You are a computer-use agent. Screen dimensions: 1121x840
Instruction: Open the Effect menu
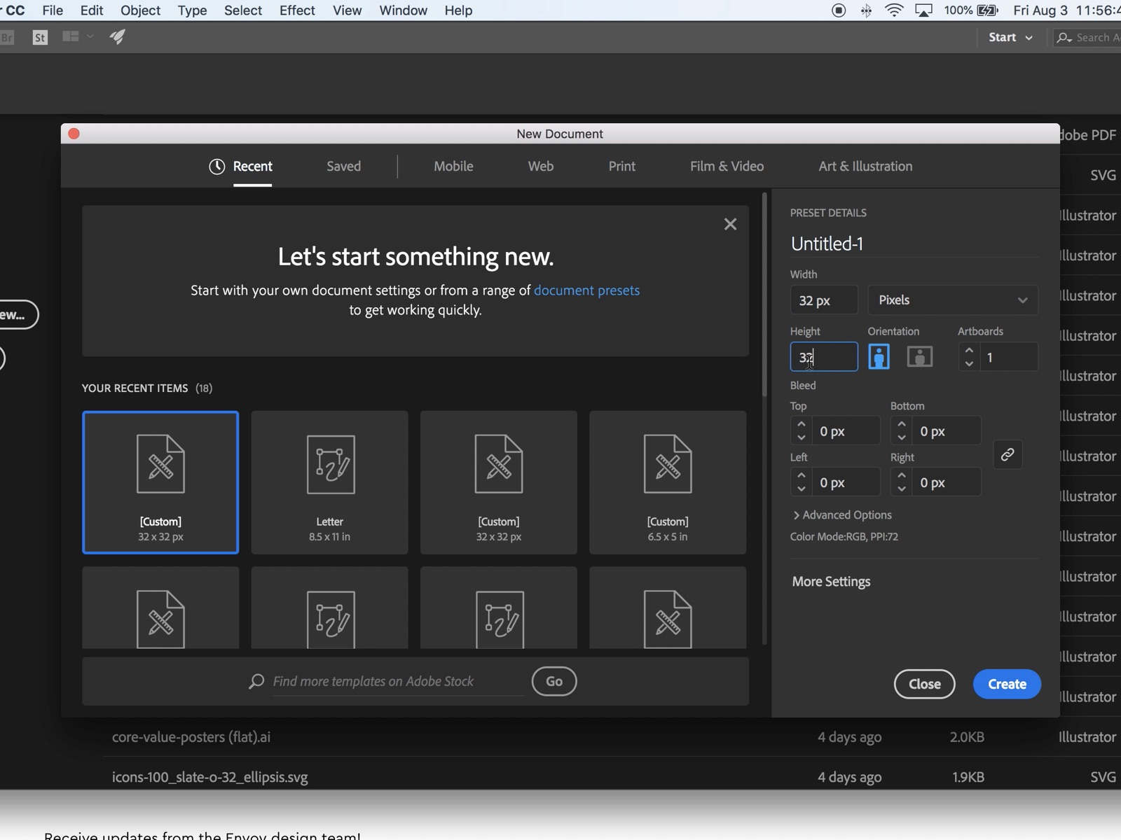(297, 10)
